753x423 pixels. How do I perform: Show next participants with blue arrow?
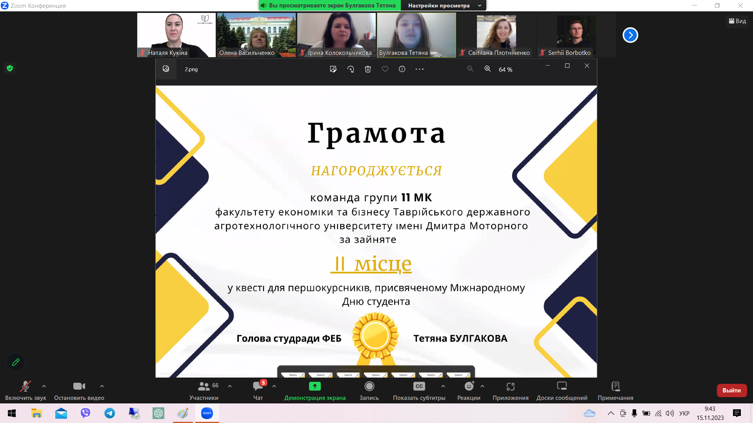(630, 35)
